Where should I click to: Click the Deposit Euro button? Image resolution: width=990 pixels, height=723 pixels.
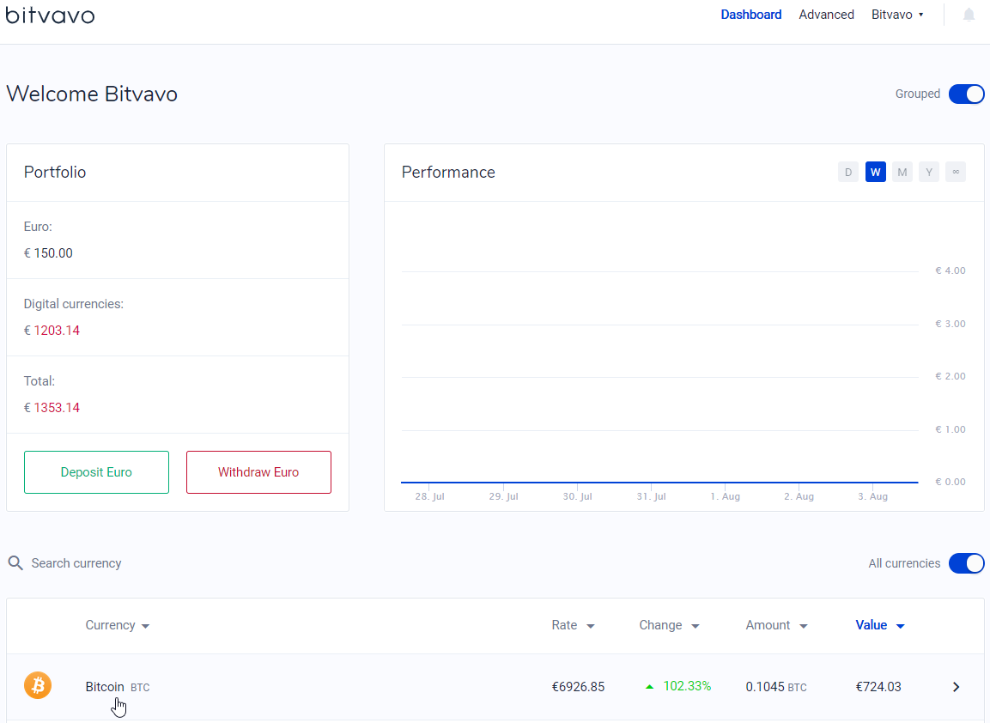click(x=97, y=472)
